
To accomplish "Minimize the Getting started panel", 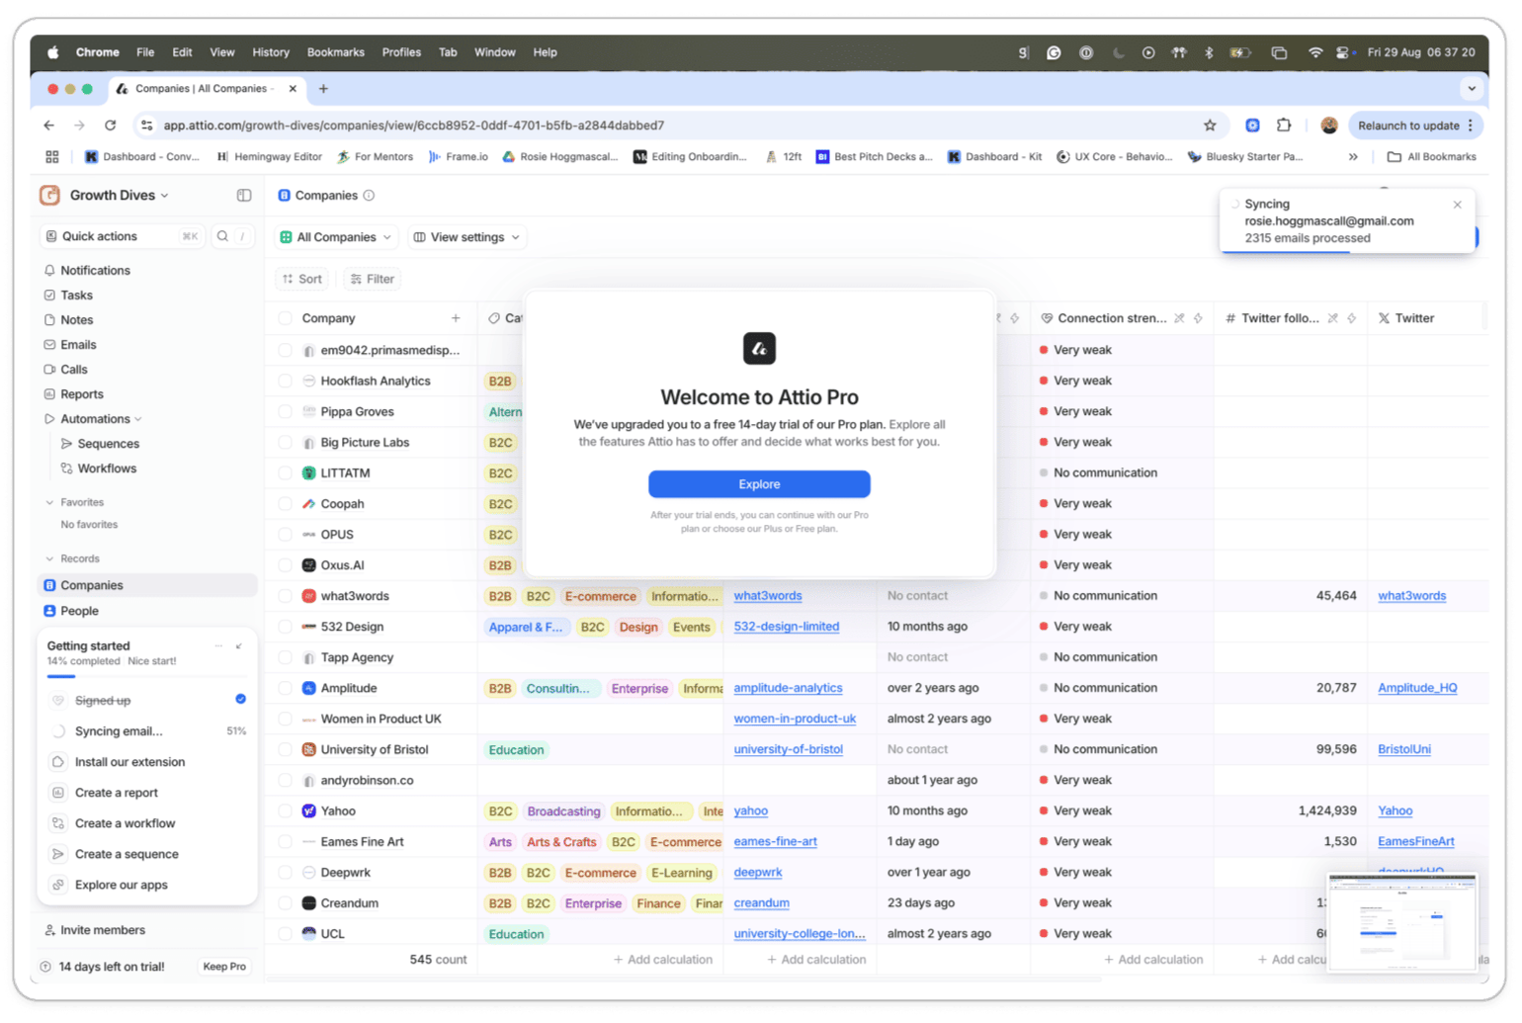I will [239, 645].
